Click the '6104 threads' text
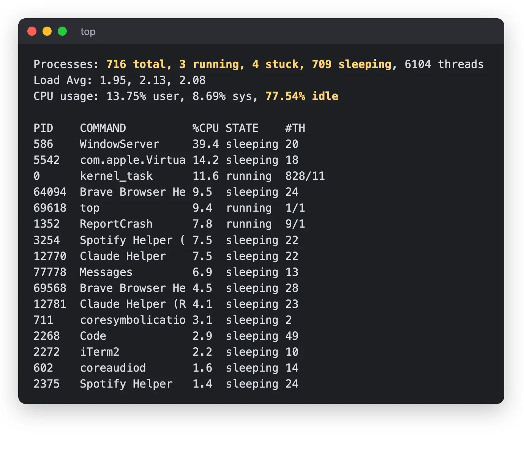Image resolution: width=524 pixels, height=456 pixels. coord(444,64)
